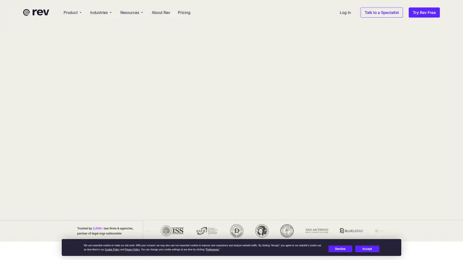
Task: Open the Cookie Policy link
Action: pyautogui.click(x=112, y=250)
